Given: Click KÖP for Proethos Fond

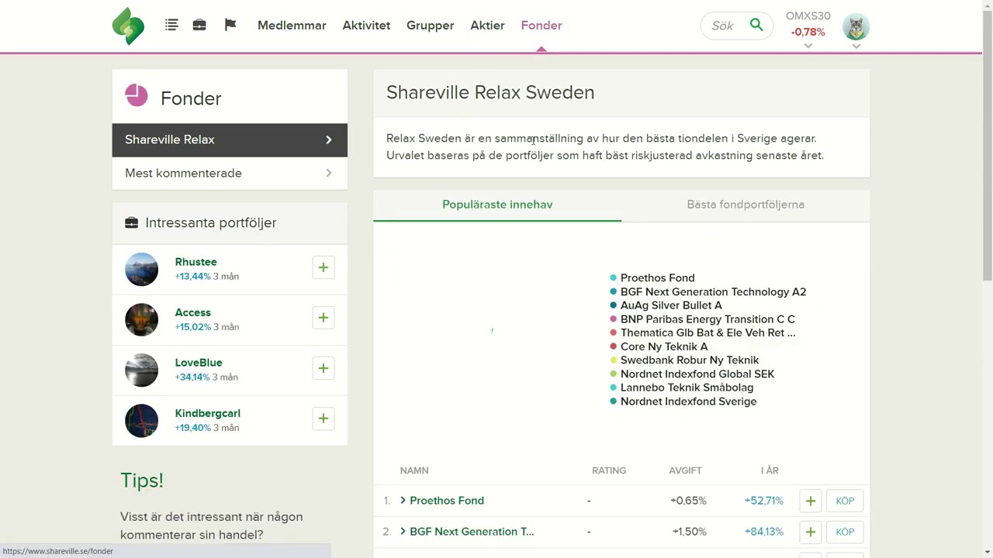Looking at the screenshot, I should 845,501.
